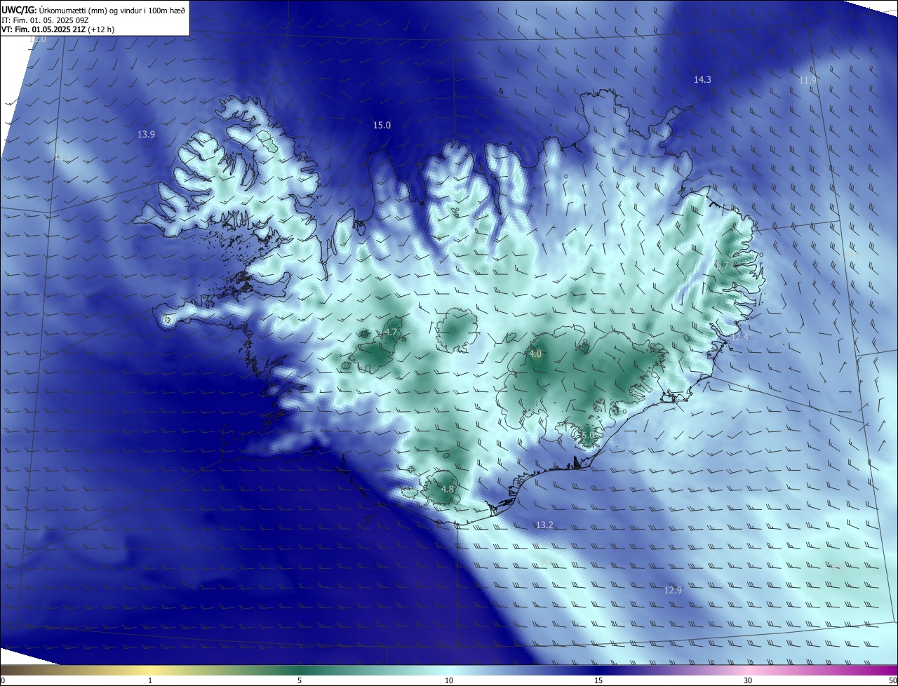Click the 12.9 value label over the ocean

coord(673,591)
